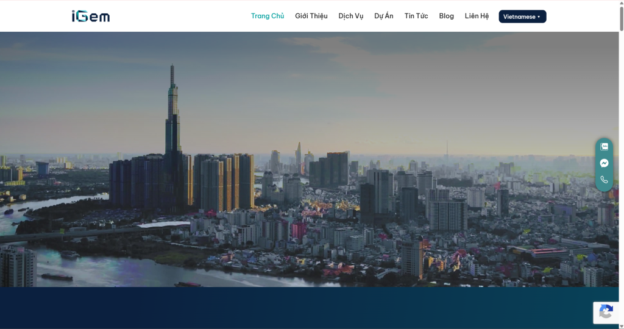
Task: Click the scrollbar down arrow
Action: (x=620, y=325)
